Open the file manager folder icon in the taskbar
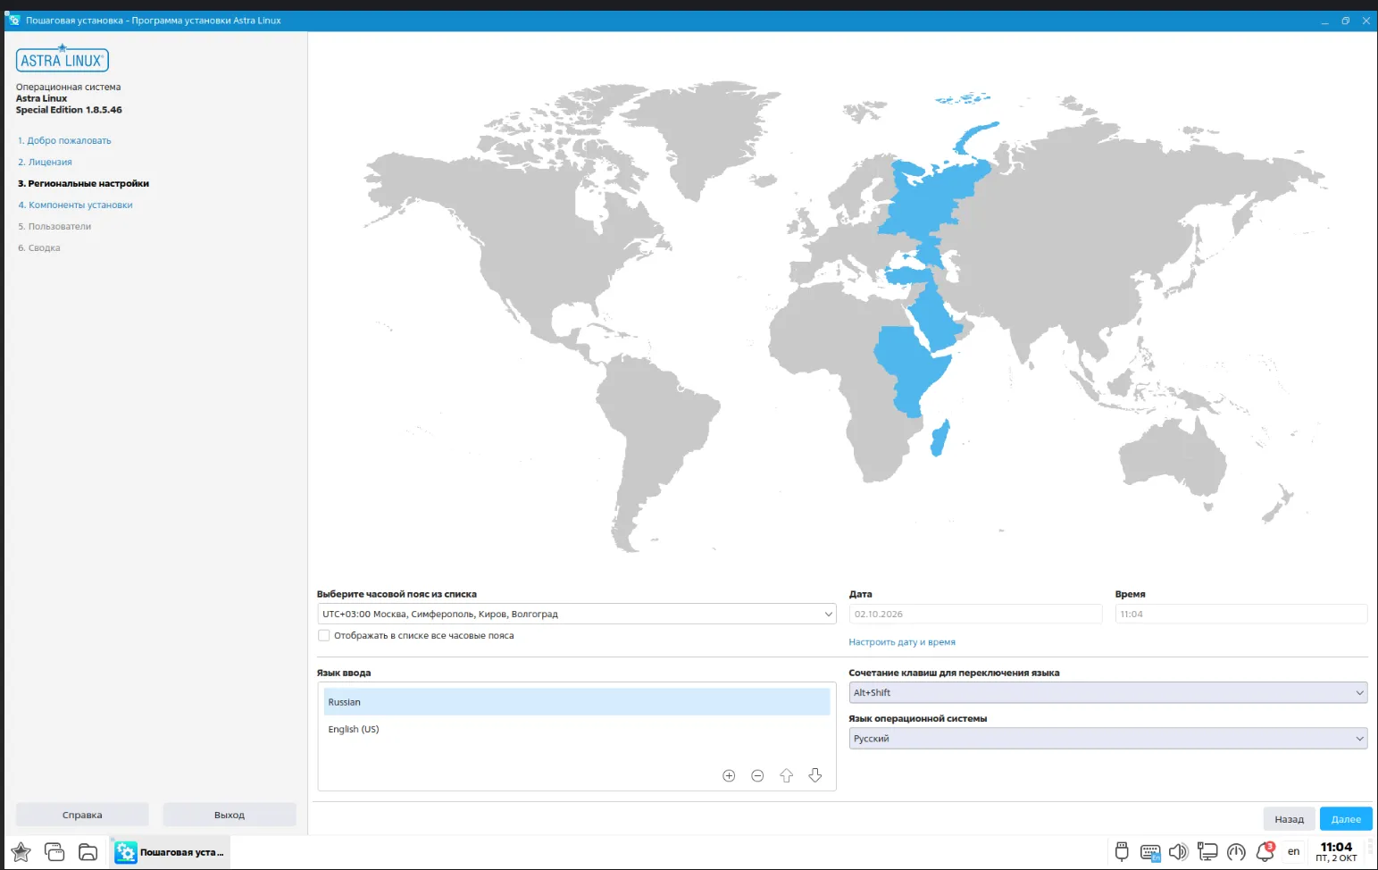 pyautogui.click(x=88, y=852)
